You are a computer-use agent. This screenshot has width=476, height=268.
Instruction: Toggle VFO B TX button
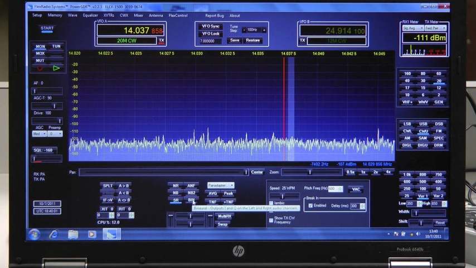(x=302, y=40)
